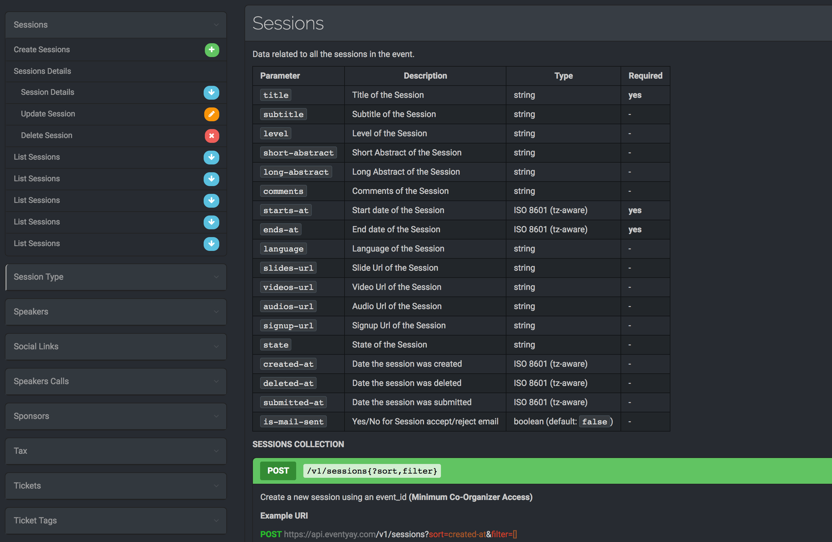Click the green POST method button
832x542 pixels.
278,471
